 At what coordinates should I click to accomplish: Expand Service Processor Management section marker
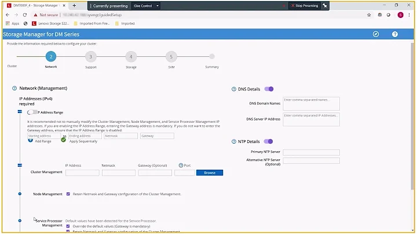(20, 221)
